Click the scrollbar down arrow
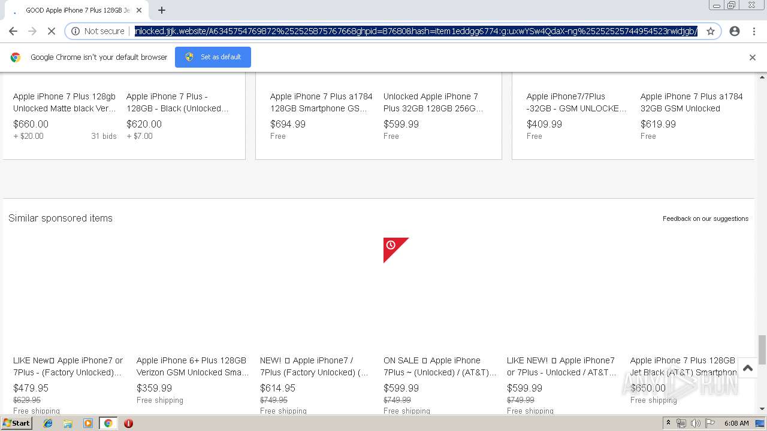Image resolution: width=767 pixels, height=431 pixels. tap(762, 409)
